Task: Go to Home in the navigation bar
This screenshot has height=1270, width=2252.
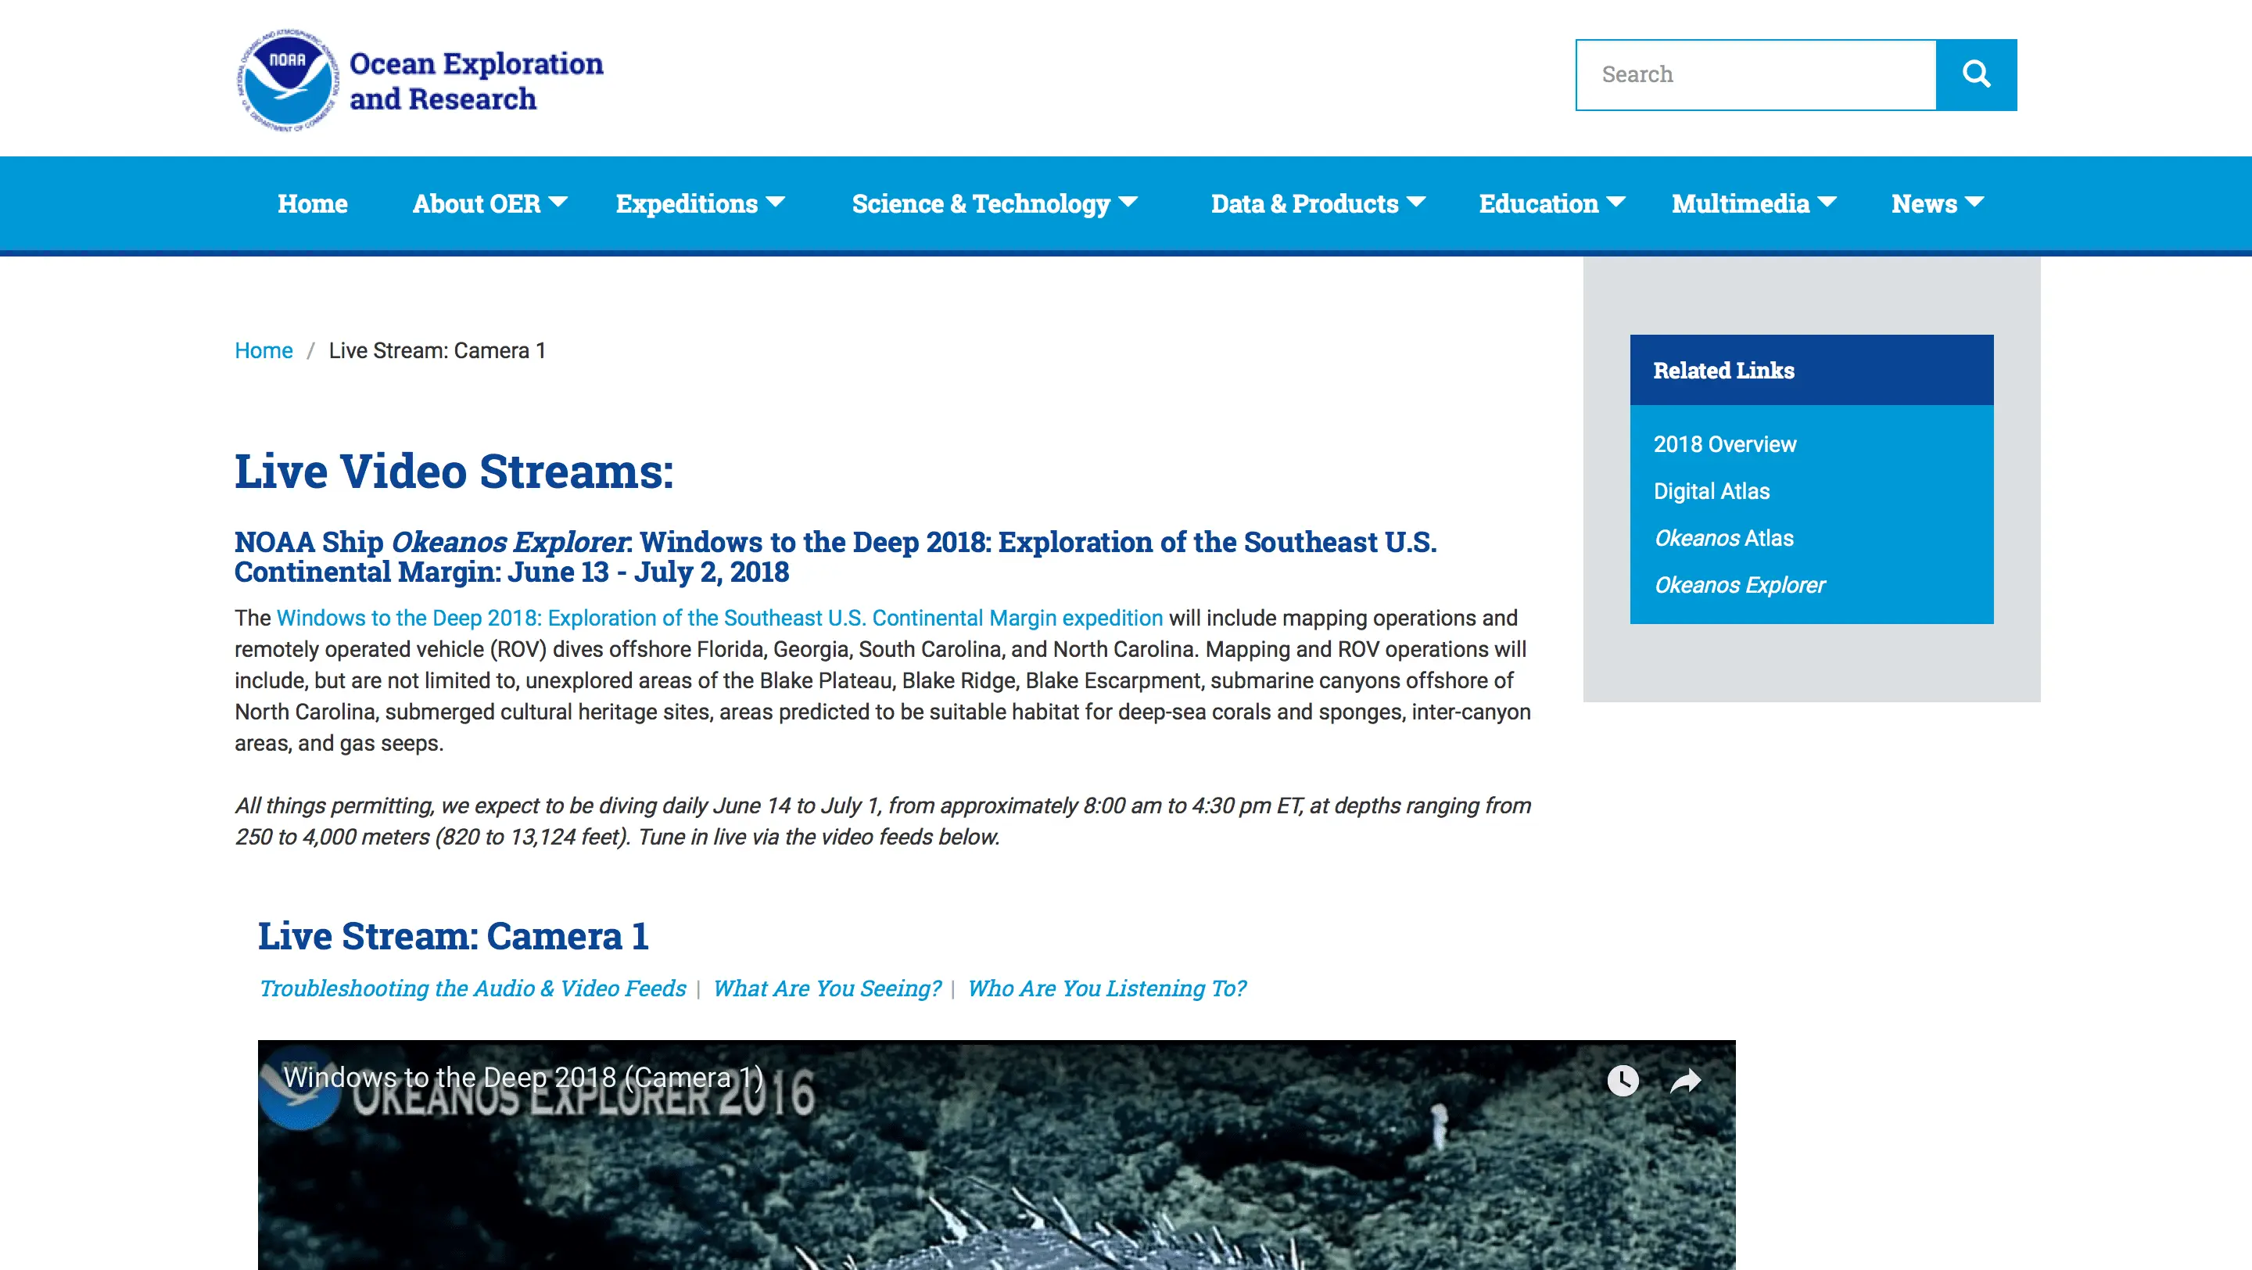Action: (312, 203)
